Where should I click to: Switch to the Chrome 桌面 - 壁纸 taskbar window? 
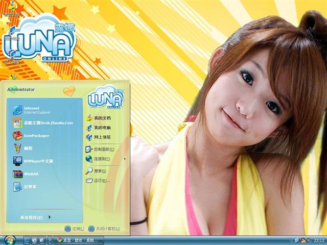[x=79, y=240]
